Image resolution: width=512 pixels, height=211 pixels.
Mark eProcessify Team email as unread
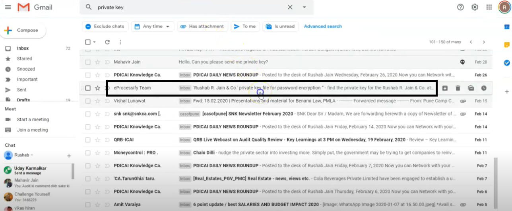pyautogui.click(x=471, y=88)
